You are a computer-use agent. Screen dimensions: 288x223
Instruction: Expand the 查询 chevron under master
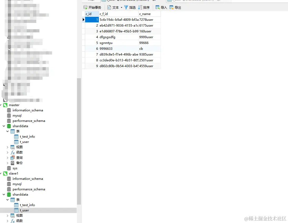pos(8,158)
